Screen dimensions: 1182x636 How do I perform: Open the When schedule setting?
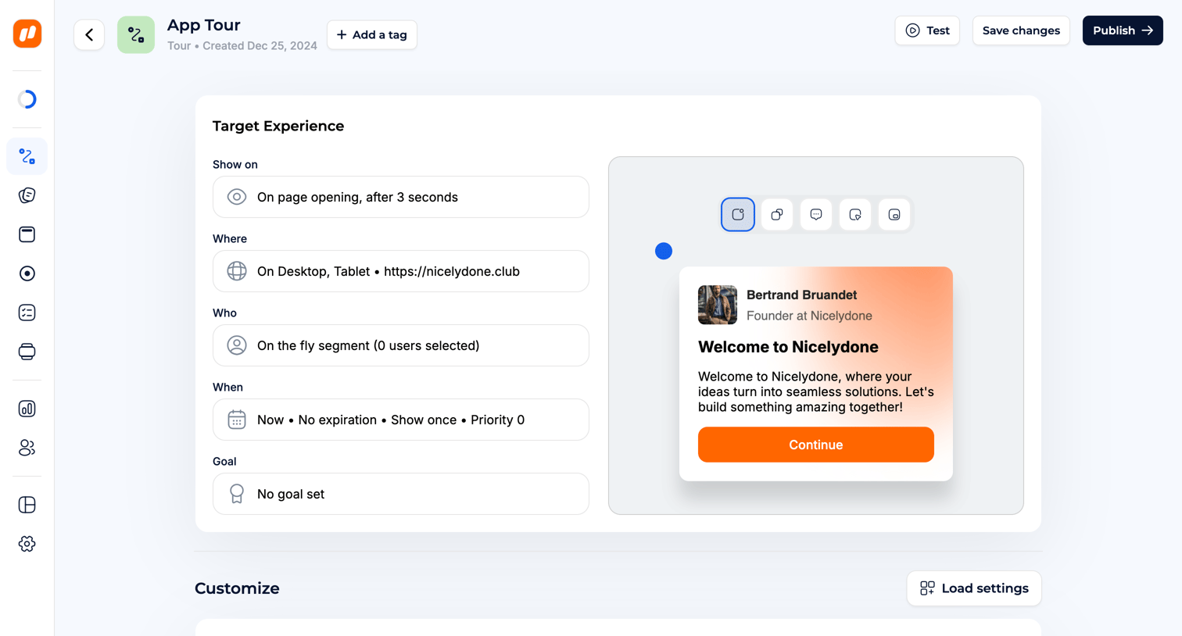[401, 420]
